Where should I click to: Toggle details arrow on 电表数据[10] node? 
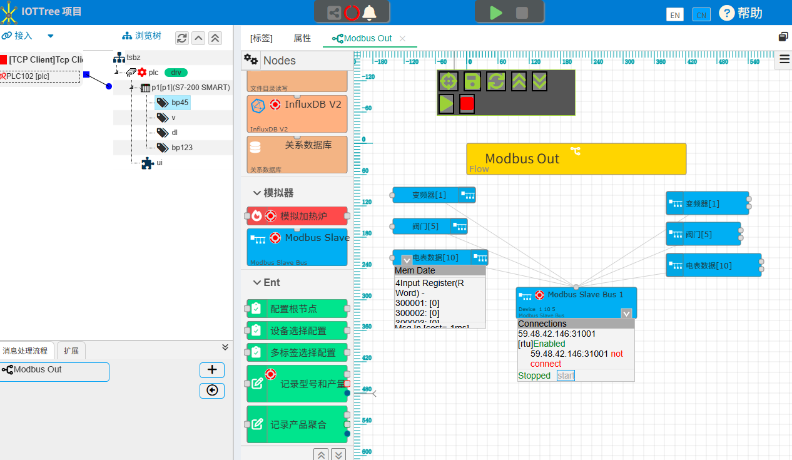pos(407,260)
